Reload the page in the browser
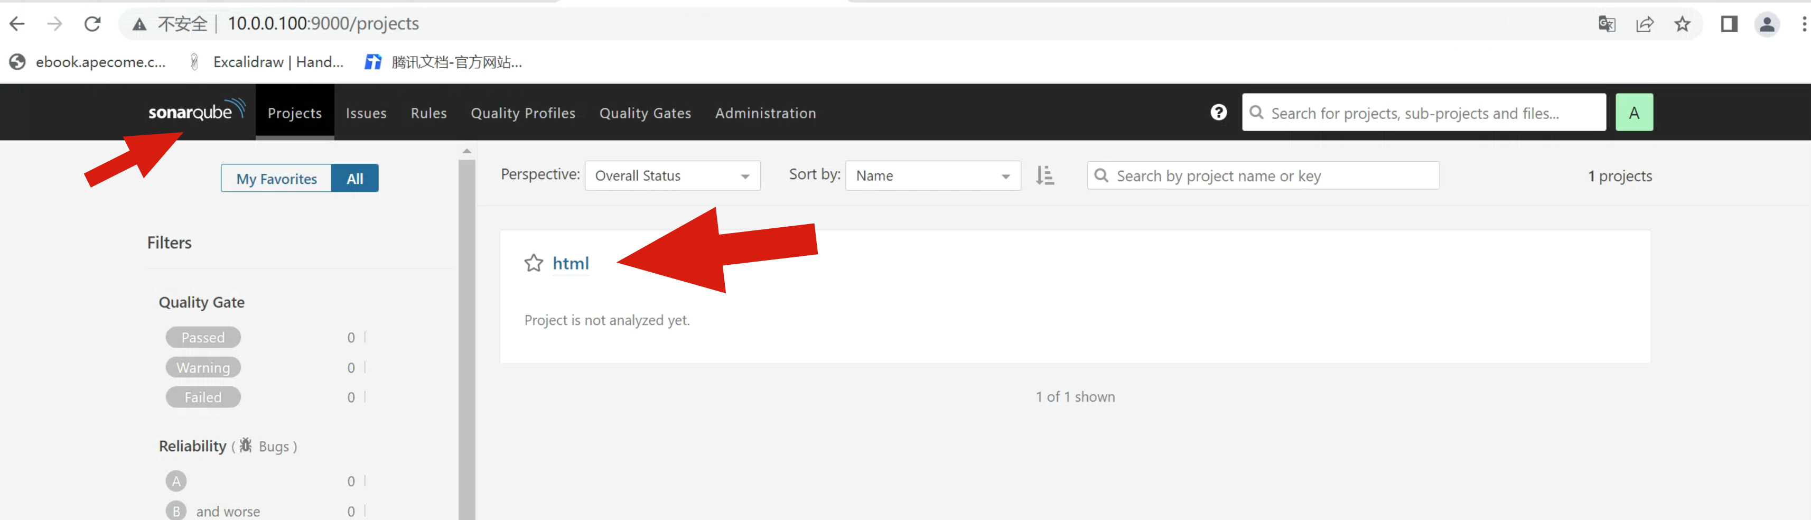 92,24
